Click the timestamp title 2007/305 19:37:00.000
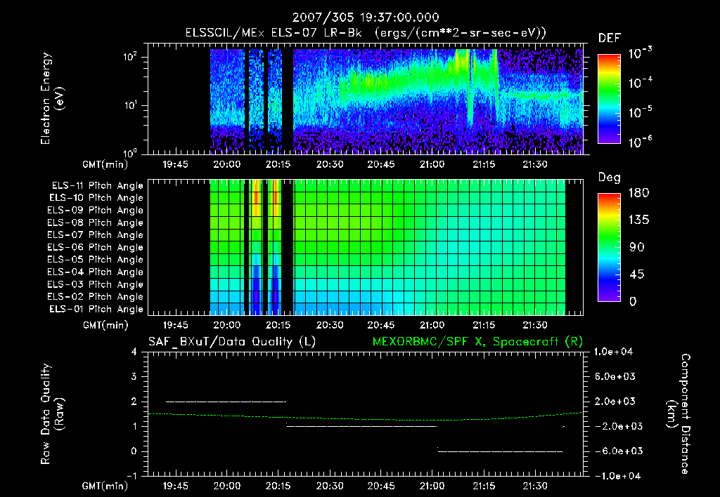This screenshot has width=720, height=497. click(366, 18)
